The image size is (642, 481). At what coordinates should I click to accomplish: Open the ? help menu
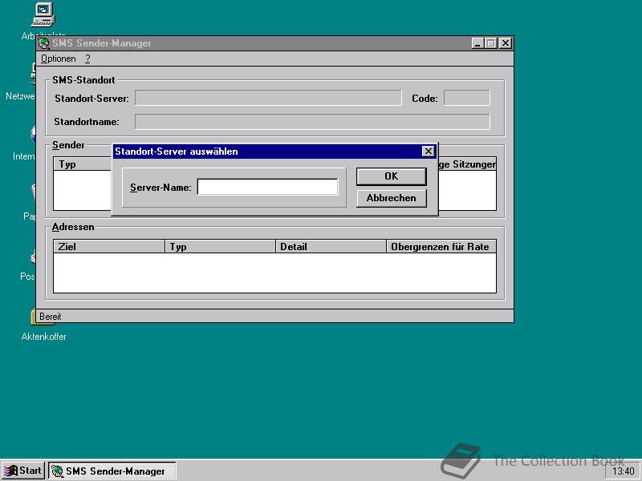point(87,59)
